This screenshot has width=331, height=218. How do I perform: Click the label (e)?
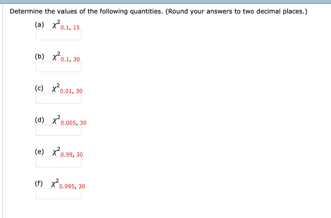click(39, 151)
